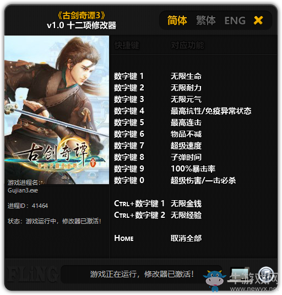The image size is (282, 295).
Task: Click the 古剑奇谭 game cover image
Action: [x=57, y=110]
